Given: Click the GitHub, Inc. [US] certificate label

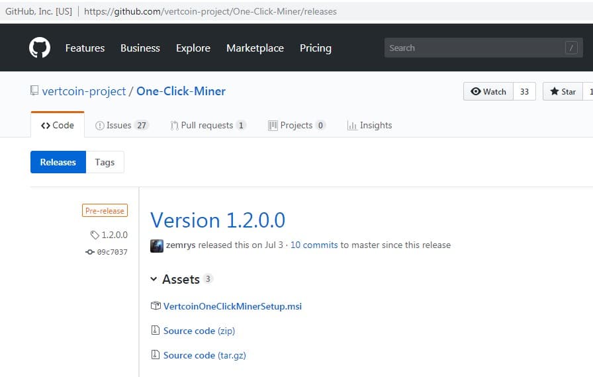Looking at the screenshot, I should 38,11.
